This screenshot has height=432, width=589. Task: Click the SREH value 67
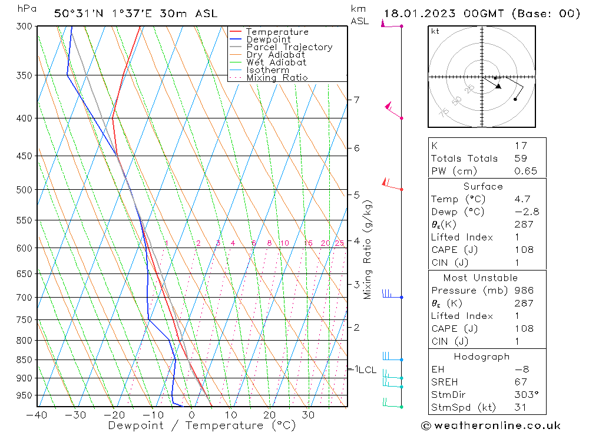point(521,382)
